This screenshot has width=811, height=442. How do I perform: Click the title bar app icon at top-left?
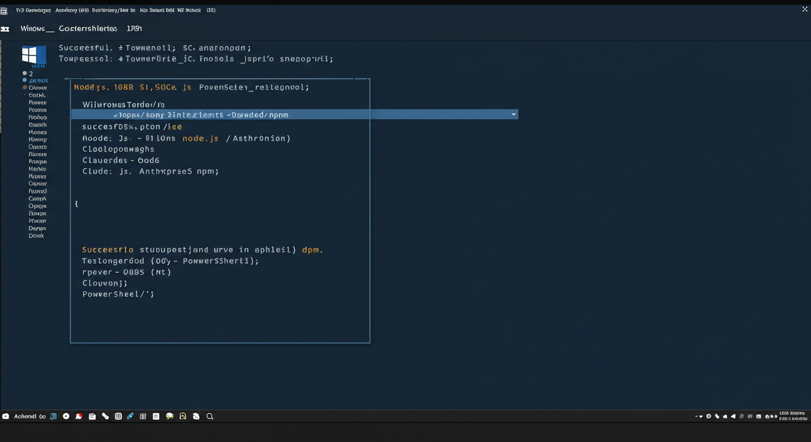4,10
